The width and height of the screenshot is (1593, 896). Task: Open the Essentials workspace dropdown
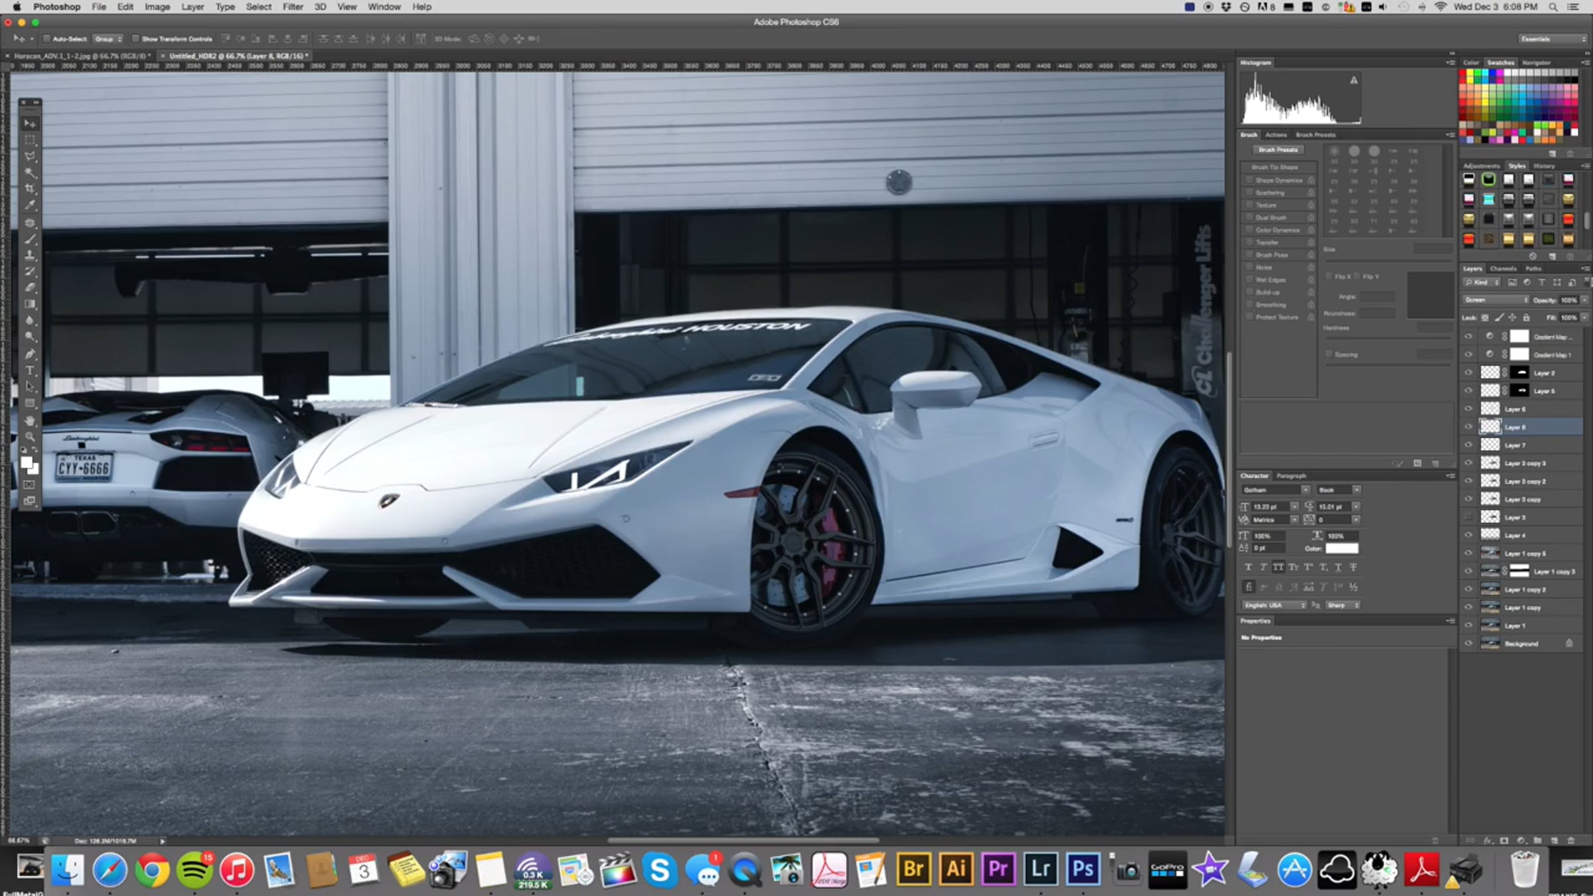coord(1552,38)
